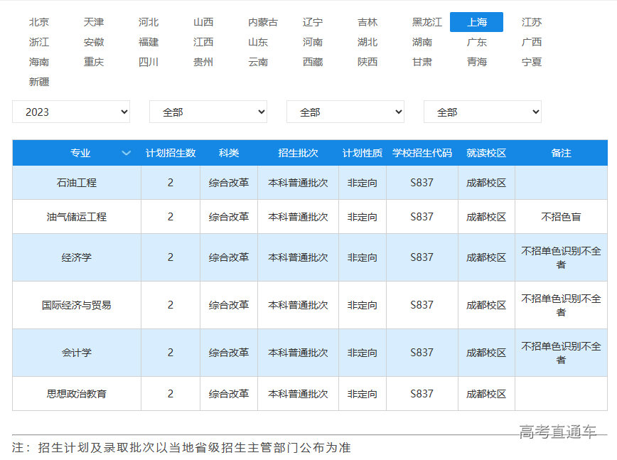This screenshot has height=460, width=617.
Task: Switch to 江苏 province
Action: point(532,22)
